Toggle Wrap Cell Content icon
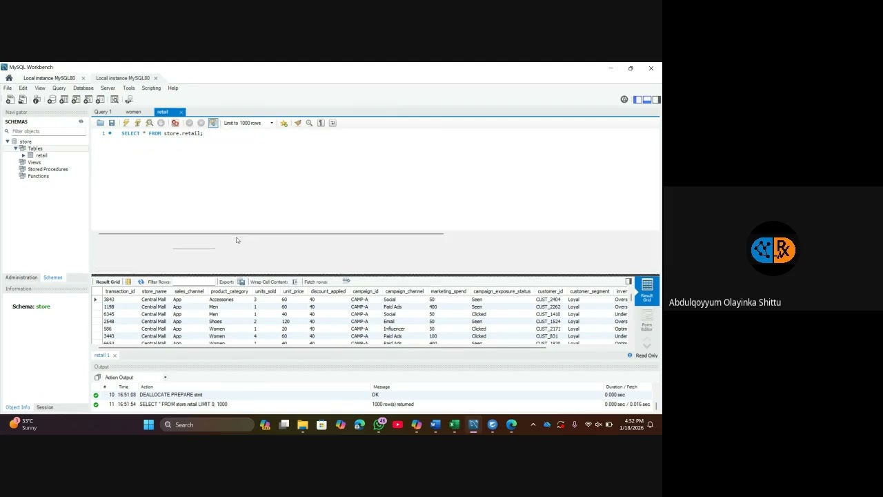 click(295, 282)
